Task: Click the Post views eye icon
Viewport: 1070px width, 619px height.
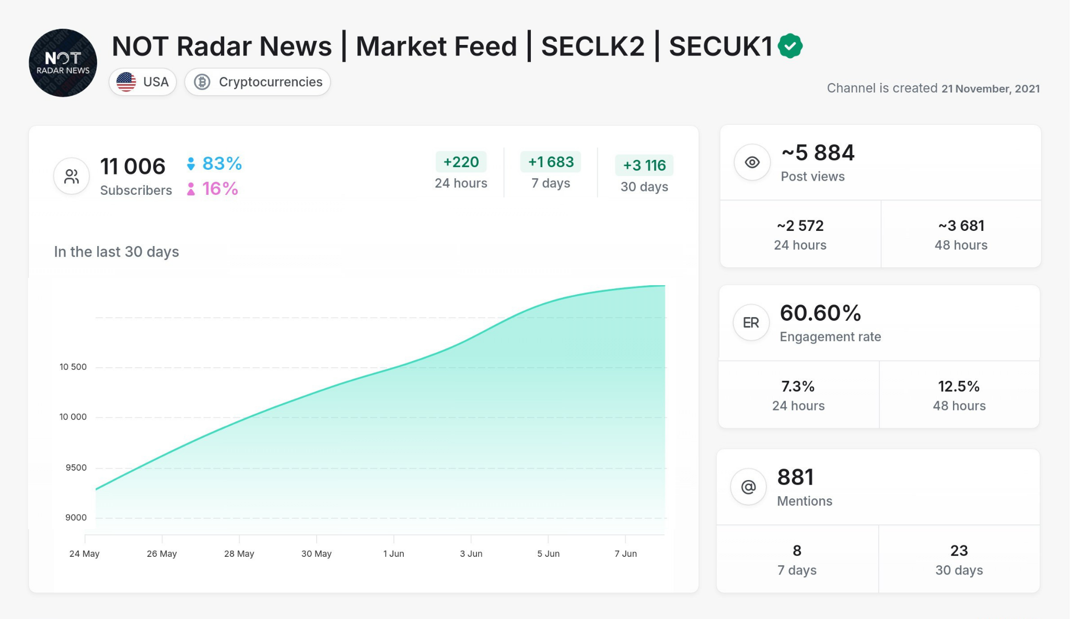Action: [x=752, y=162]
